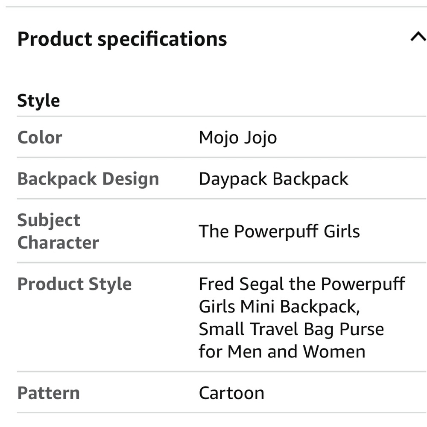
Task: Click the word 'specifications' in heading
Action: (x=162, y=39)
